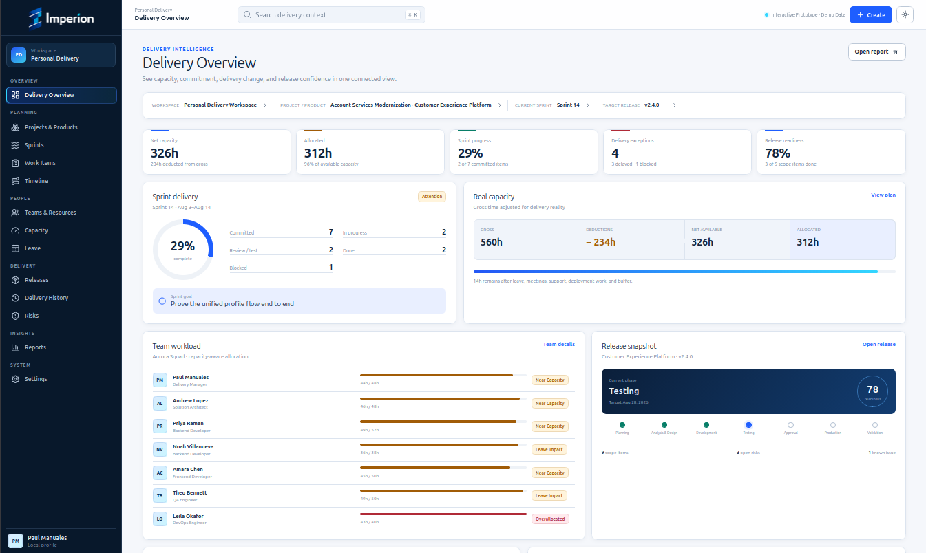The width and height of the screenshot is (926, 553).
Task: Click the Projects & Products sidebar icon
Action: (x=16, y=127)
